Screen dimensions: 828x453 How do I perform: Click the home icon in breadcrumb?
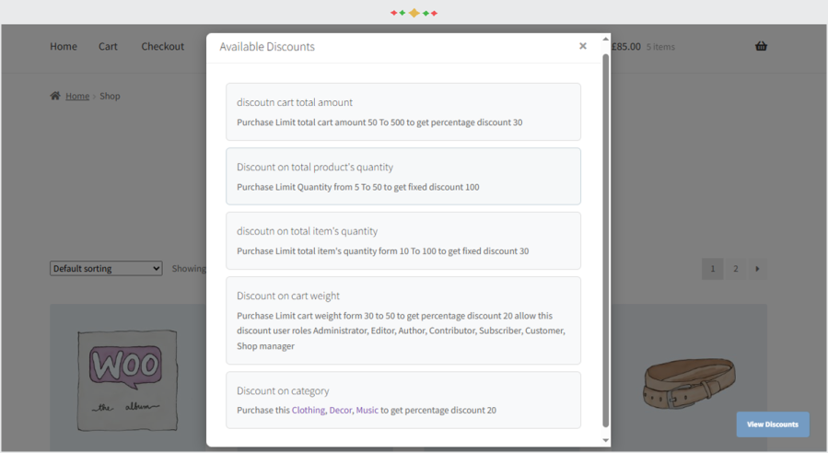tap(55, 96)
